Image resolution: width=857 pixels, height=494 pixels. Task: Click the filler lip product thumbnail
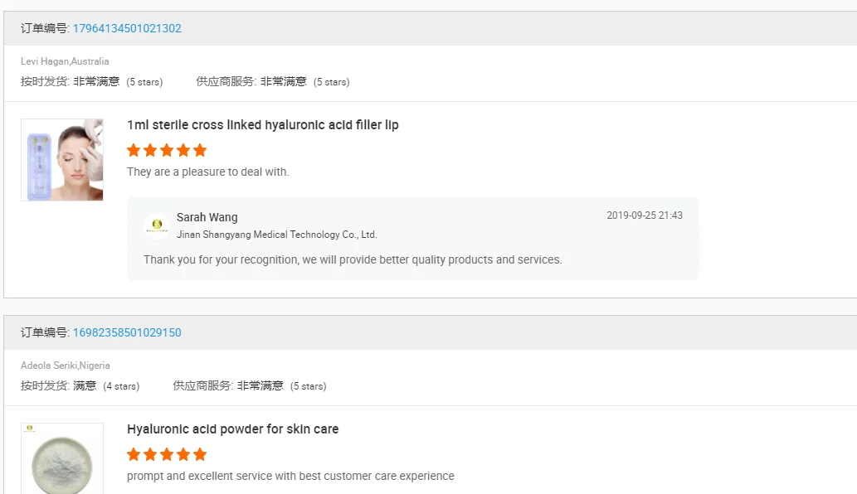pyautogui.click(x=62, y=160)
